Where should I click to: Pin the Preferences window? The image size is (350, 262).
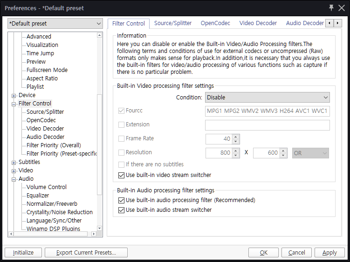click(x=331, y=8)
